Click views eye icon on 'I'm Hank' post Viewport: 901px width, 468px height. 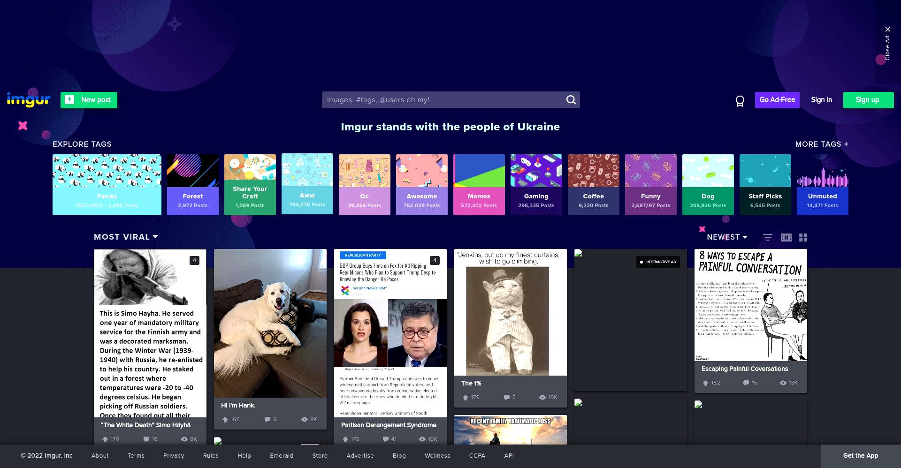pos(305,420)
